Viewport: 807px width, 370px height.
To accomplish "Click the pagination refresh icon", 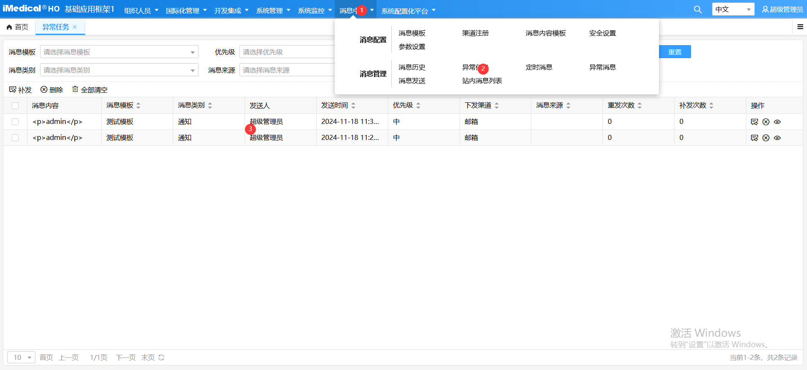I will coord(161,357).
